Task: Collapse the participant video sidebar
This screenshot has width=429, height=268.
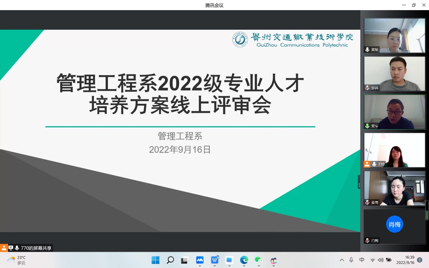Action: tap(359, 182)
